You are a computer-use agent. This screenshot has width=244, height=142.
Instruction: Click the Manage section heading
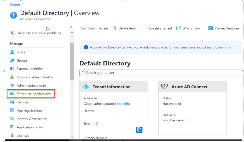pyautogui.click(x=16, y=44)
